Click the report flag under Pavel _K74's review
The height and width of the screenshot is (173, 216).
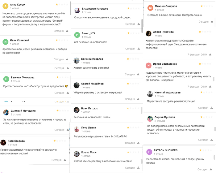[138, 49]
